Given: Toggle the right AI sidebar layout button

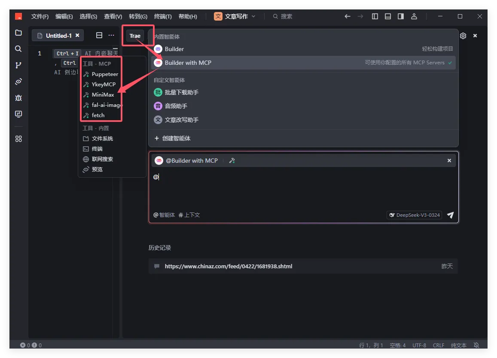Looking at the screenshot, I should [x=401, y=16].
